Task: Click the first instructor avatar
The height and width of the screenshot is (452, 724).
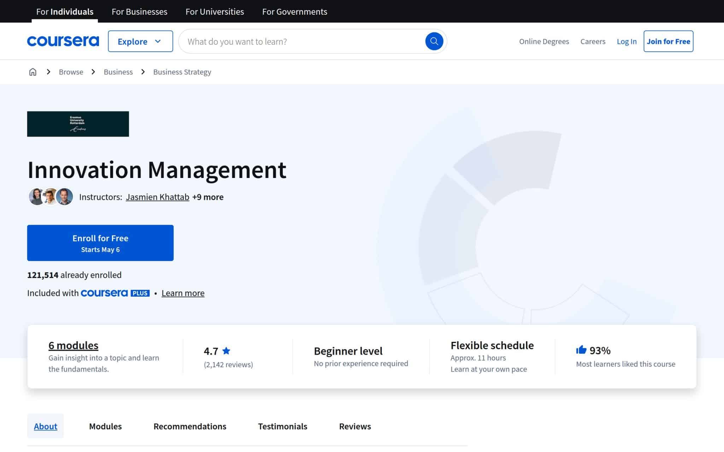Action: [x=36, y=197]
